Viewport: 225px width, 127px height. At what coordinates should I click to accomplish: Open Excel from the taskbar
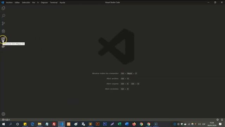[x=120, y=124]
